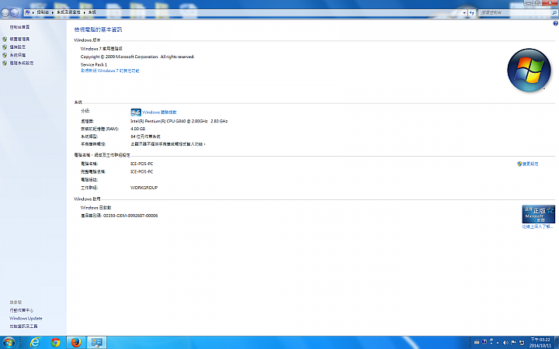The image size is (559, 349).
Task: Go forward with the Forward arrow button
Action: pos(14,13)
